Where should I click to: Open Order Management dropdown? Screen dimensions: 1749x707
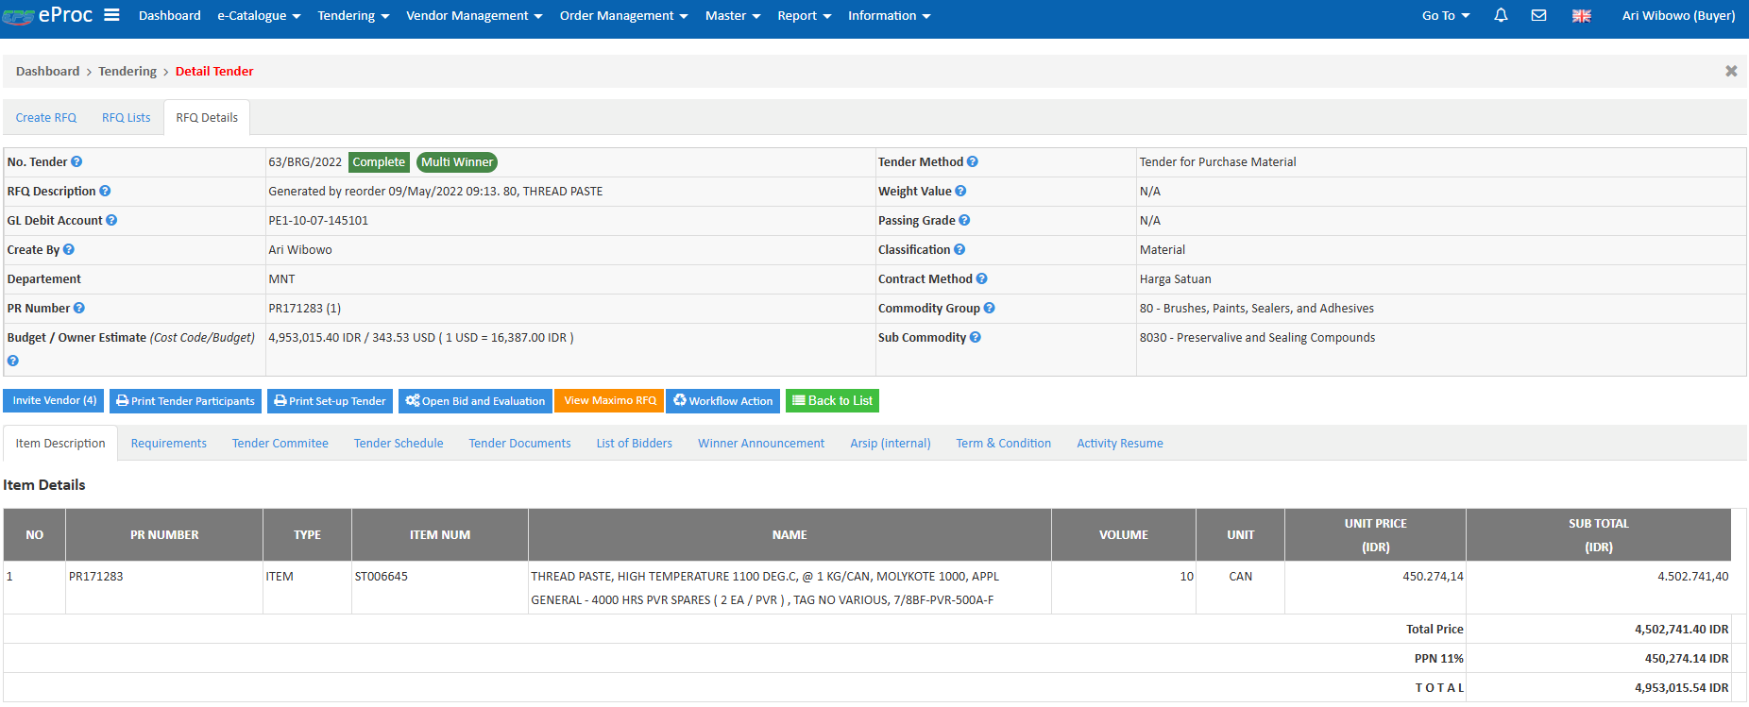(x=623, y=16)
